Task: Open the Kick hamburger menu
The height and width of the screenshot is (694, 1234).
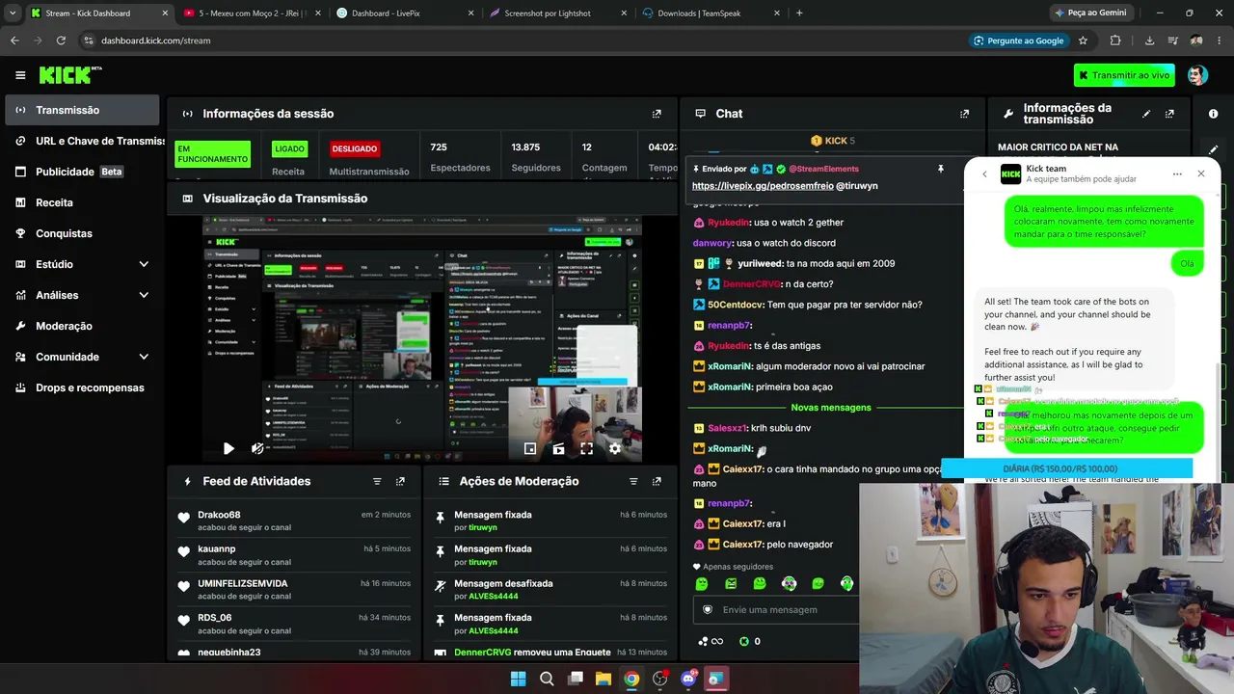Action: 20,75
